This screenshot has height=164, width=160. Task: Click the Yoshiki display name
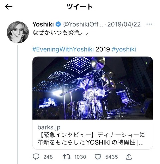click(x=43, y=24)
